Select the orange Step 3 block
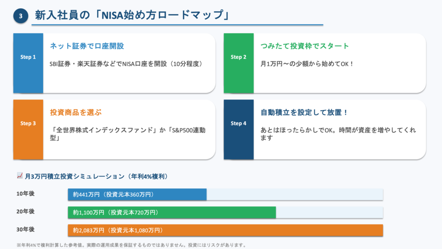The height and width of the screenshot is (249, 442). [28, 130]
